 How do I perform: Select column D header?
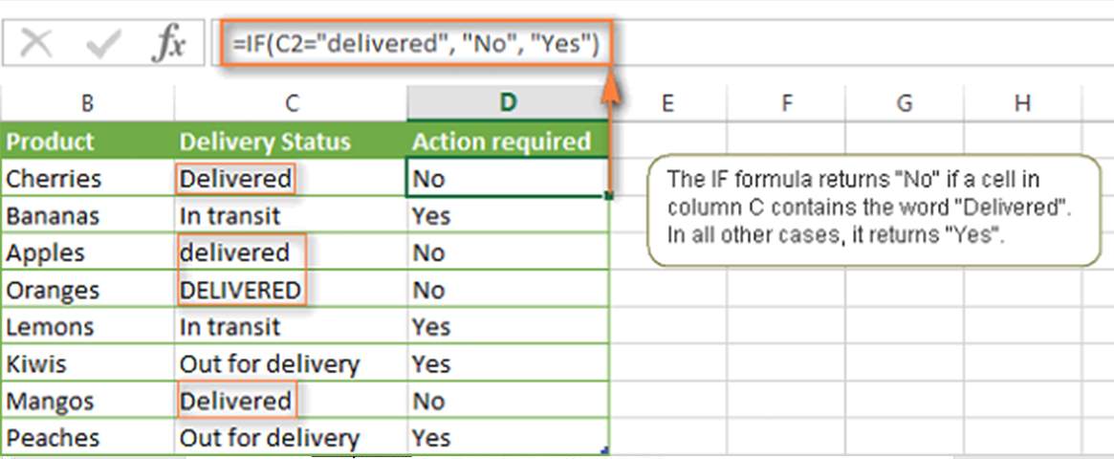pyautogui.click(x=507, y=103)
